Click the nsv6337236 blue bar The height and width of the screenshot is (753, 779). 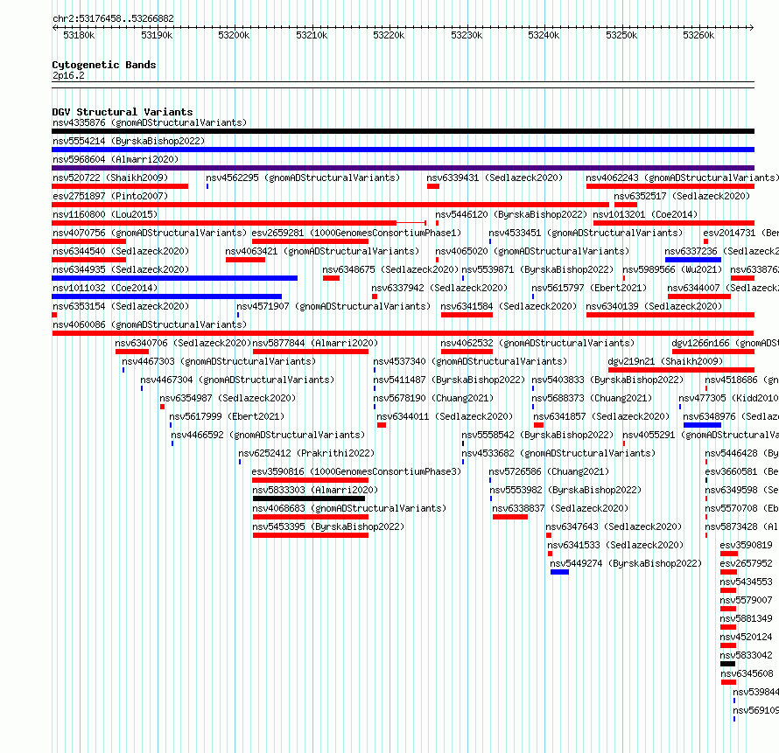[x=693, y=260]
